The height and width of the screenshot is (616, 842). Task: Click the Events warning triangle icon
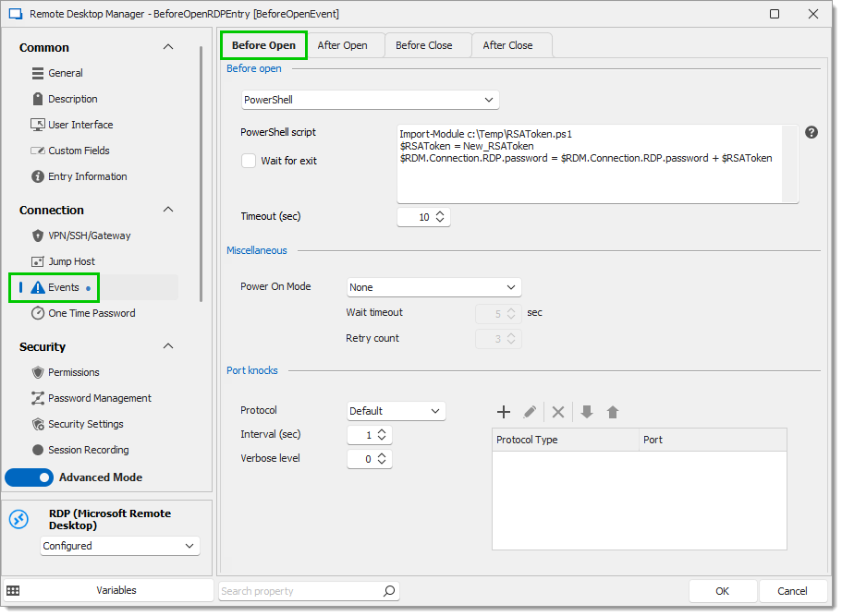coord(38,287)
